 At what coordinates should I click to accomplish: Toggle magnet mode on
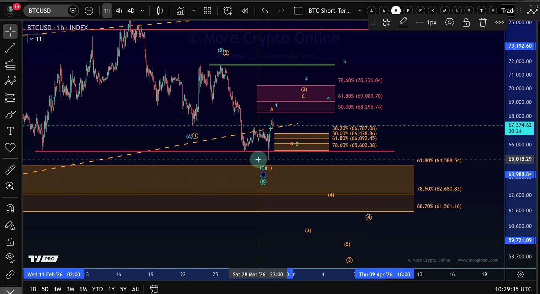(x=10, y=208)
